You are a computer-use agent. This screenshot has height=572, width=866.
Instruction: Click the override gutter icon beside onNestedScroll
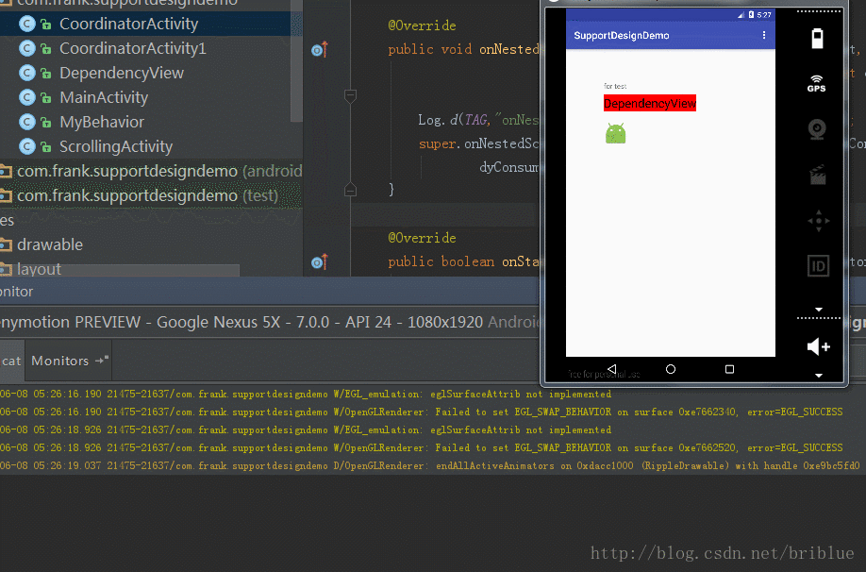point(319,50)
